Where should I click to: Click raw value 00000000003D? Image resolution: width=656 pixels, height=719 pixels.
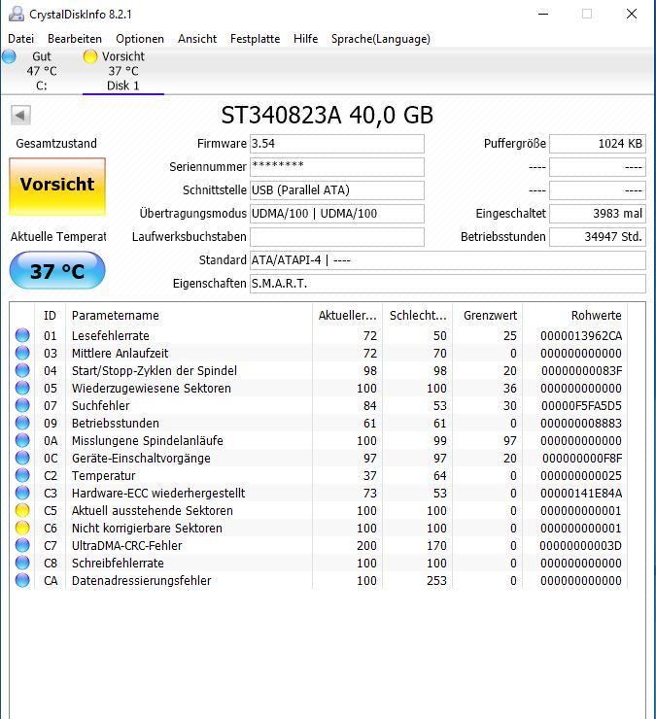(x=580, y=546)
